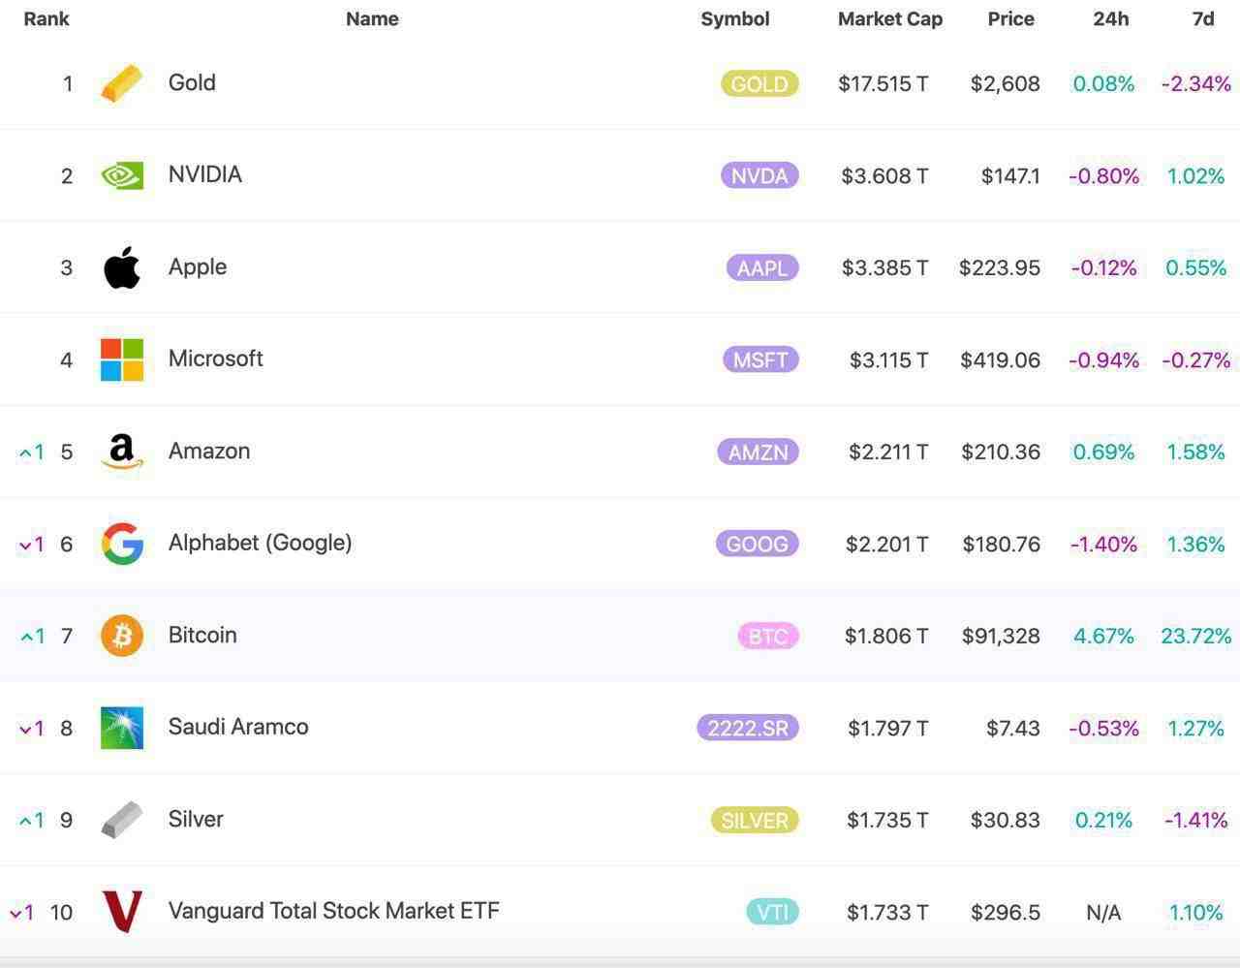Click the Gold bar icon
Viewport: 1240px width, 968px height.
(122, 83)
